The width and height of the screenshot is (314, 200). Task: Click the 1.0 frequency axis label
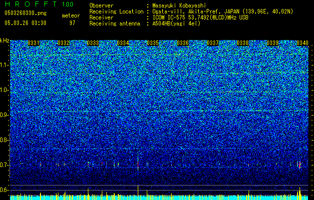click(4, 90)
